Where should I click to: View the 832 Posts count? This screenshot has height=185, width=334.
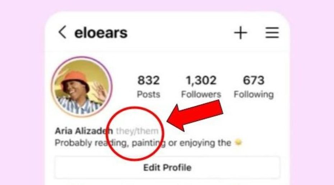tap(148, 87)
